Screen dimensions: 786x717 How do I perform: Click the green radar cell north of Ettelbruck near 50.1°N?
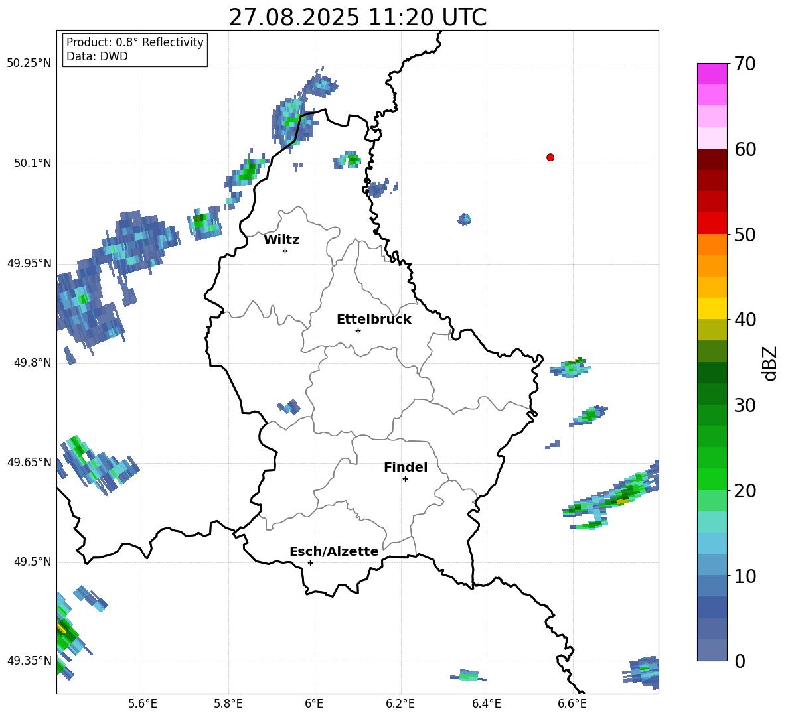(x=347, y=160)
